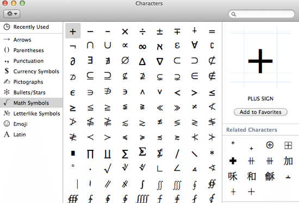Choose the division sign character
Viewport: 299px width, 203px height.
[142, 31]
